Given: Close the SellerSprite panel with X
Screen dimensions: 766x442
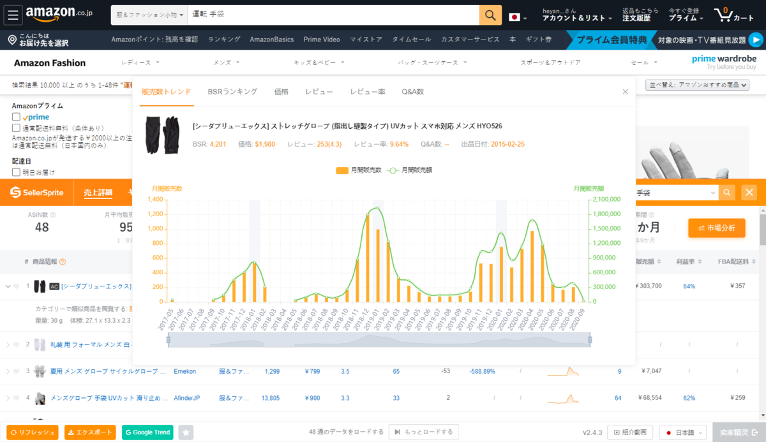Looking at the screenshot, I should pyautogui.click(x=749, y=193).
